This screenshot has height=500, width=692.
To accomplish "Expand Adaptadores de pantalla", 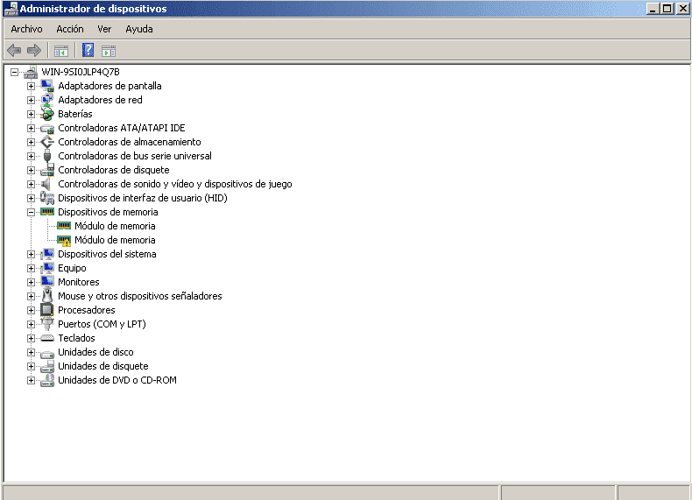I will coord(31,86).
